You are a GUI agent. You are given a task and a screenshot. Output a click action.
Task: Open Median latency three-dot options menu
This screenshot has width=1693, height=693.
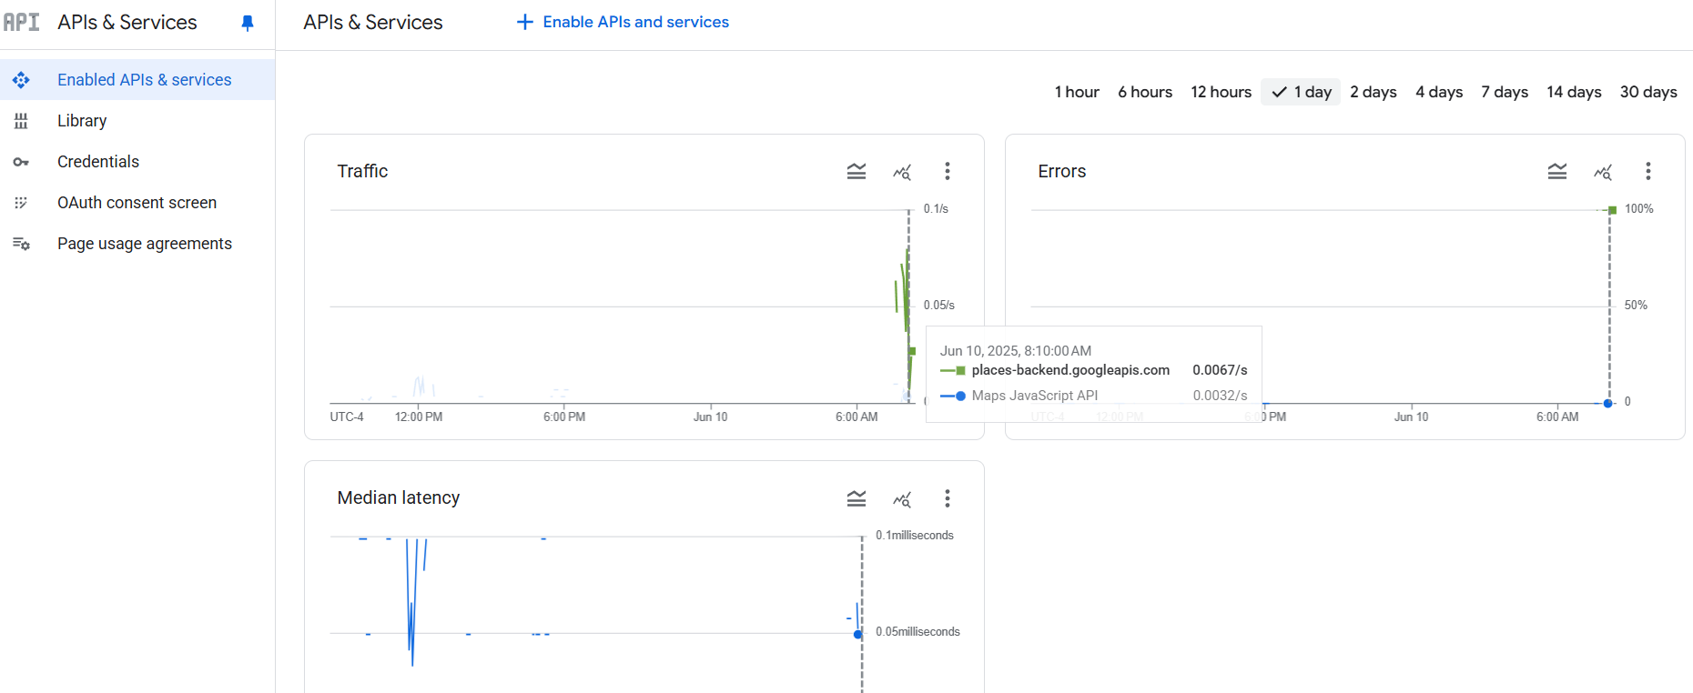[x=947, y=498]
